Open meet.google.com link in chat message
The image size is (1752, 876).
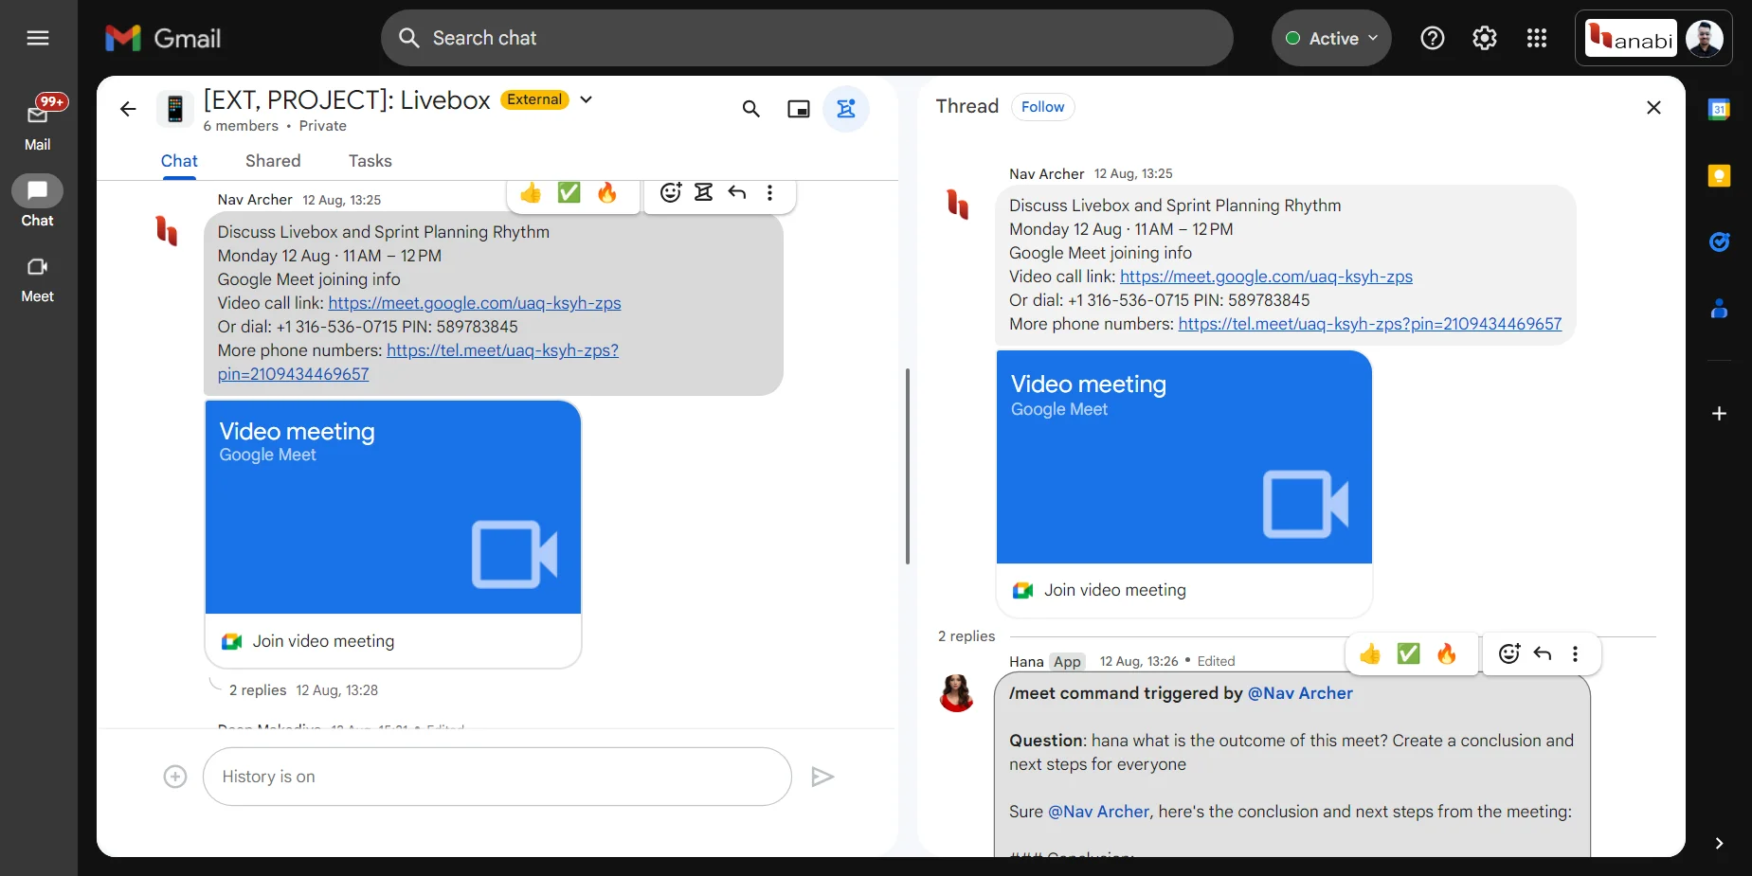coord(475,303)
